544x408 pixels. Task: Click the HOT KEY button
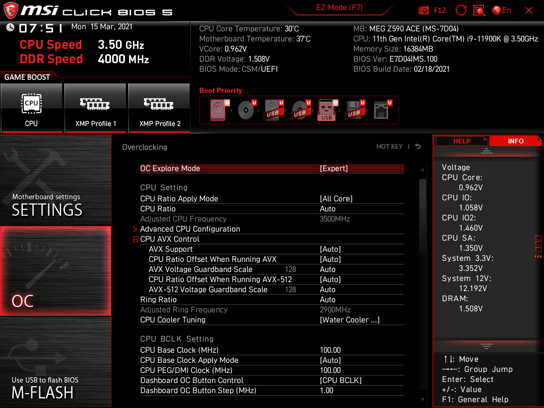tap(389, 147)
